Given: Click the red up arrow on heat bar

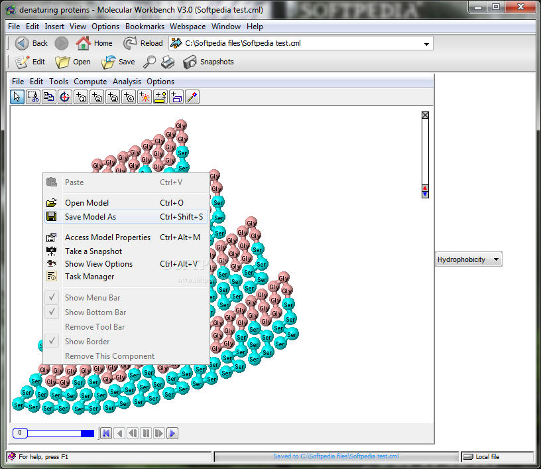Looking at the screenshot, I should click(x=425, y=188).
